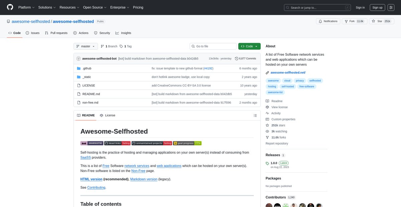401x207 pixels.
Task: Click the dead links failing badge
Action: (117, 143)
